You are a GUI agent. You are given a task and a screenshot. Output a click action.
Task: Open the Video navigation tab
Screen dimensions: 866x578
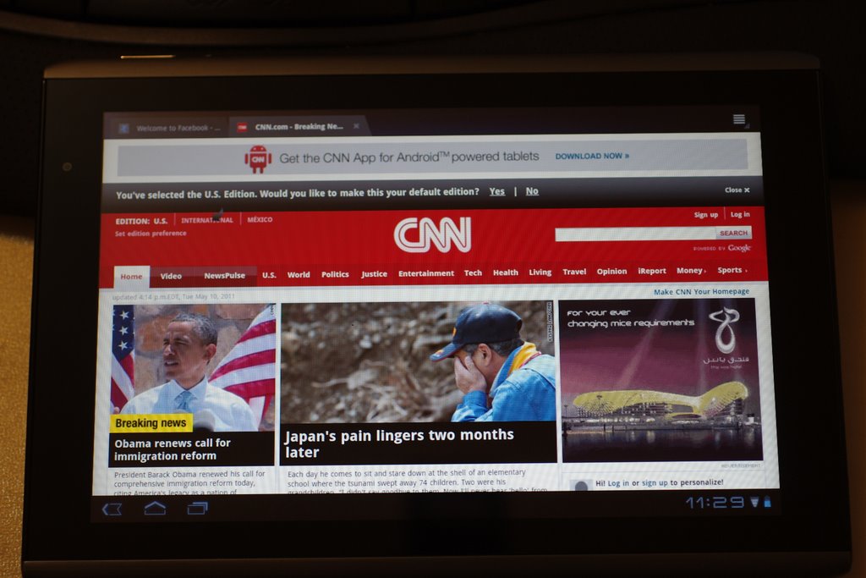pyautogui.click(x=171, y=276)
